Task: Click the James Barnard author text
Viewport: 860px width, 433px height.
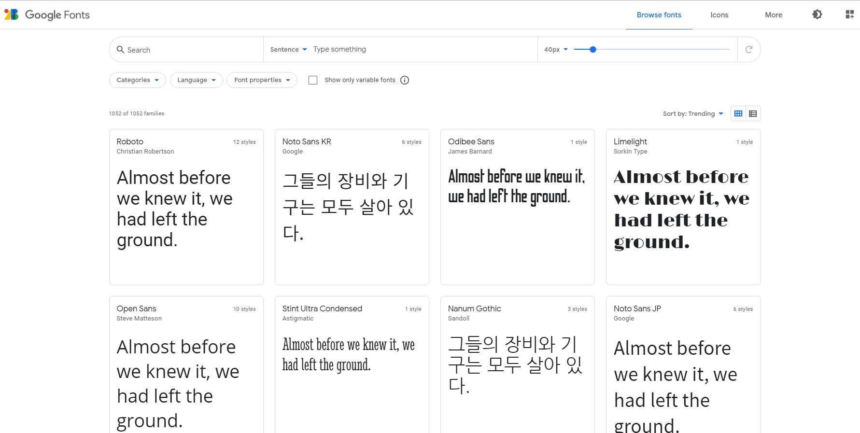Action: (x=470, y=152)
